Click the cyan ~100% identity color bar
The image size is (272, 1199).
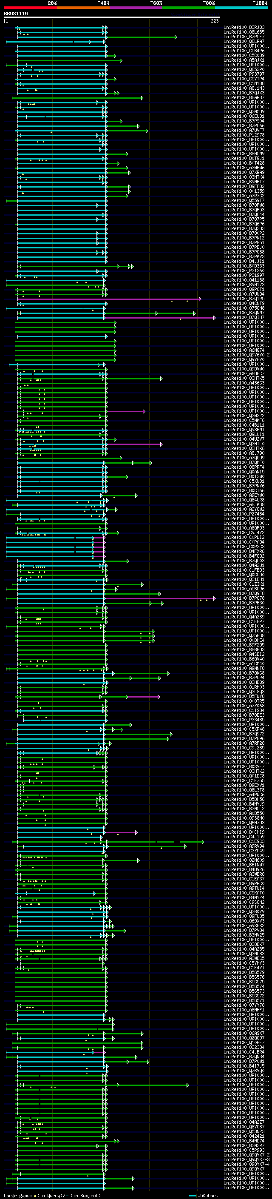point(241,8)
